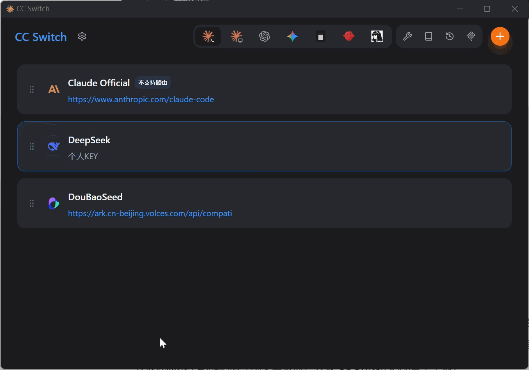The width and height of the screenshot is (529, 370).
Task: Open the wrench tools icon
Action: [x=407, y=37]
